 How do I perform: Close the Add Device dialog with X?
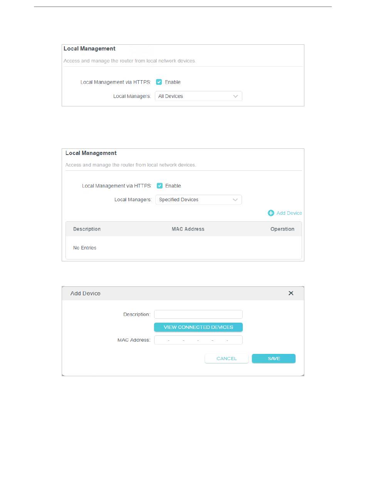coord(291,293)
